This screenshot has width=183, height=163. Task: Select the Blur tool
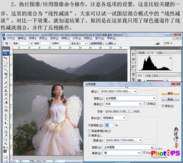[5, 106]
